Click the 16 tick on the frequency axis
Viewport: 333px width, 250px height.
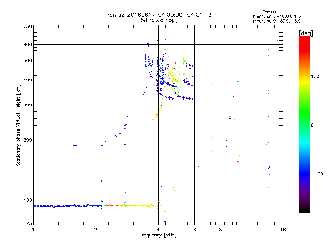click(282, 230)
